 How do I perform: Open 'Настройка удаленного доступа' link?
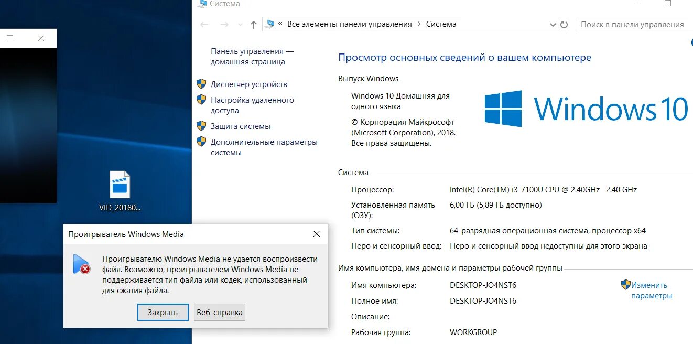coord(252,105)
